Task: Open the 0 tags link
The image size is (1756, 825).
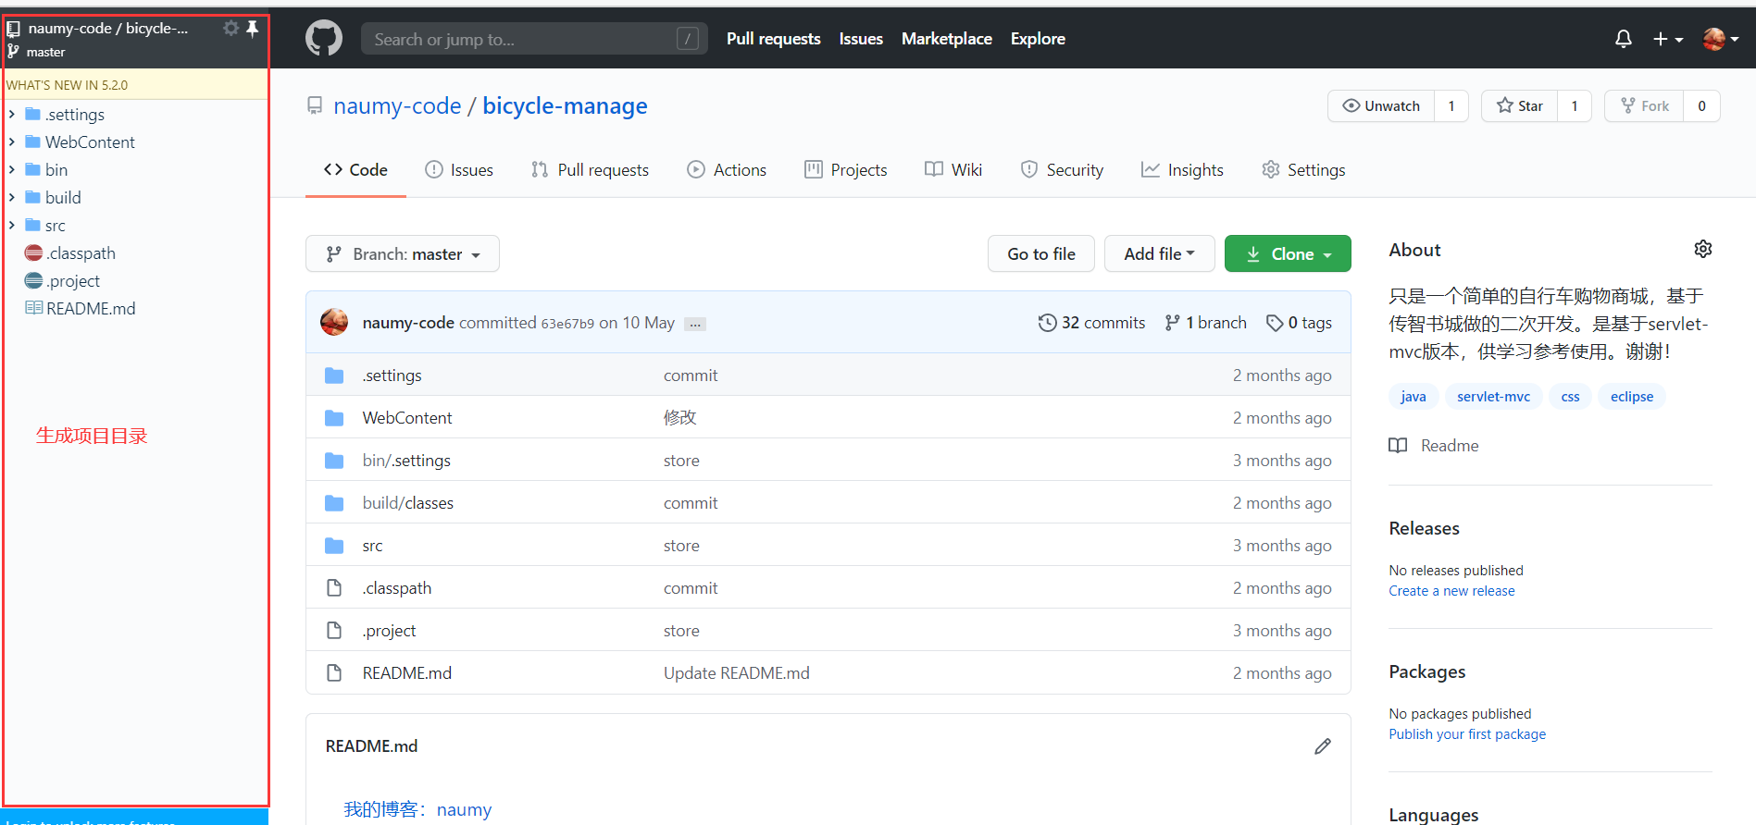Action: pos(1299,323)
